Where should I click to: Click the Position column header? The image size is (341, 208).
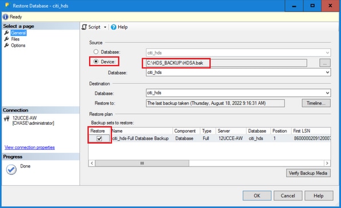[281, 131]
